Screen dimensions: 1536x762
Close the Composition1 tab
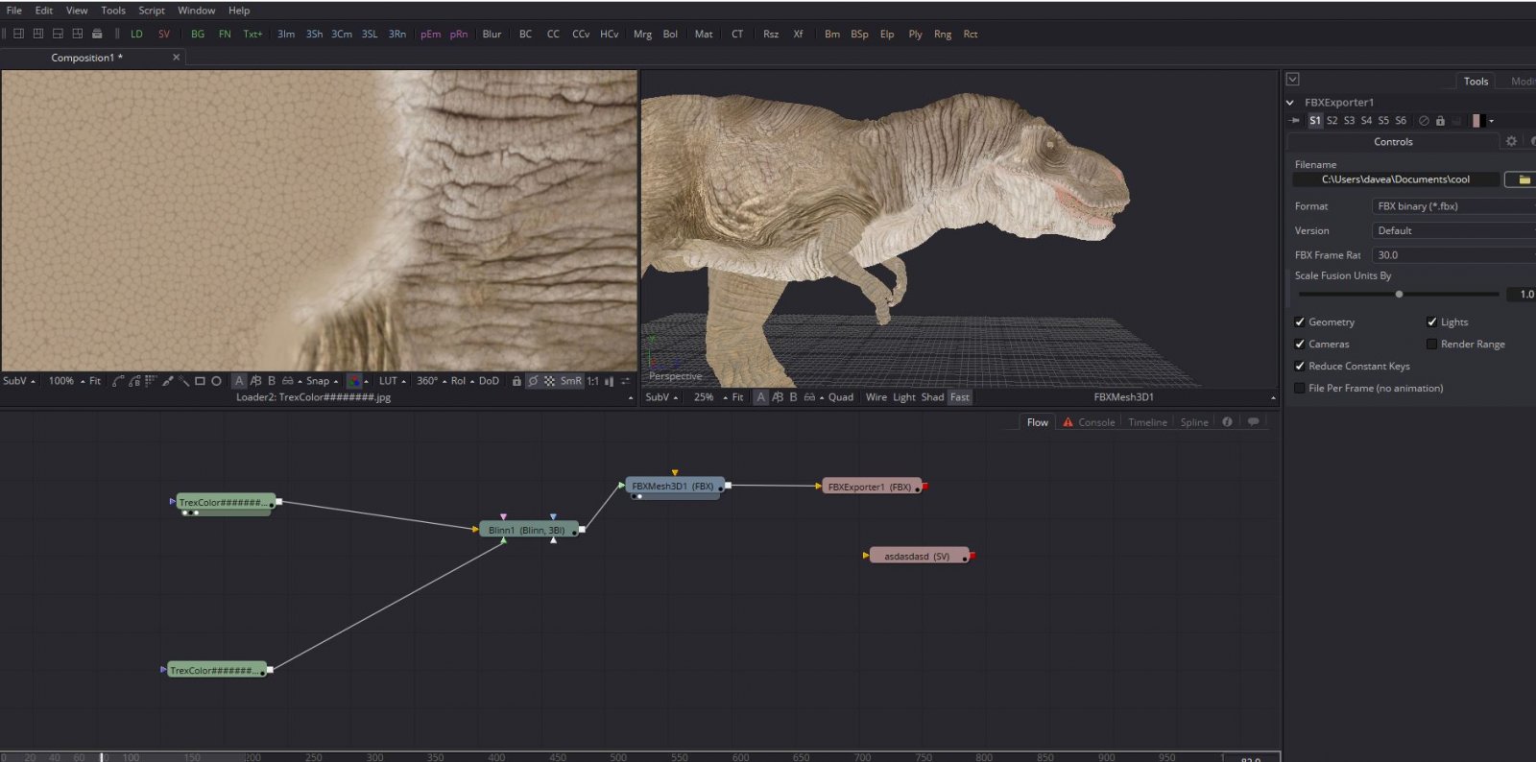click(x=176, y=58)
